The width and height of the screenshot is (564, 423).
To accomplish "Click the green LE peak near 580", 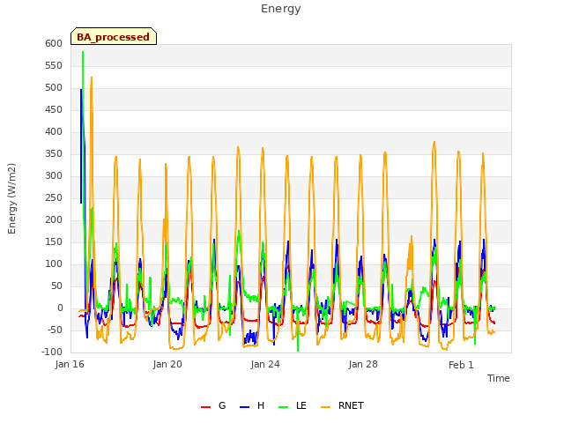I will 83,53.
